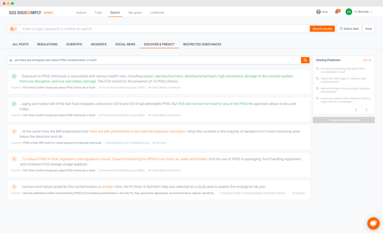Click the Search results button

[322, 29]
